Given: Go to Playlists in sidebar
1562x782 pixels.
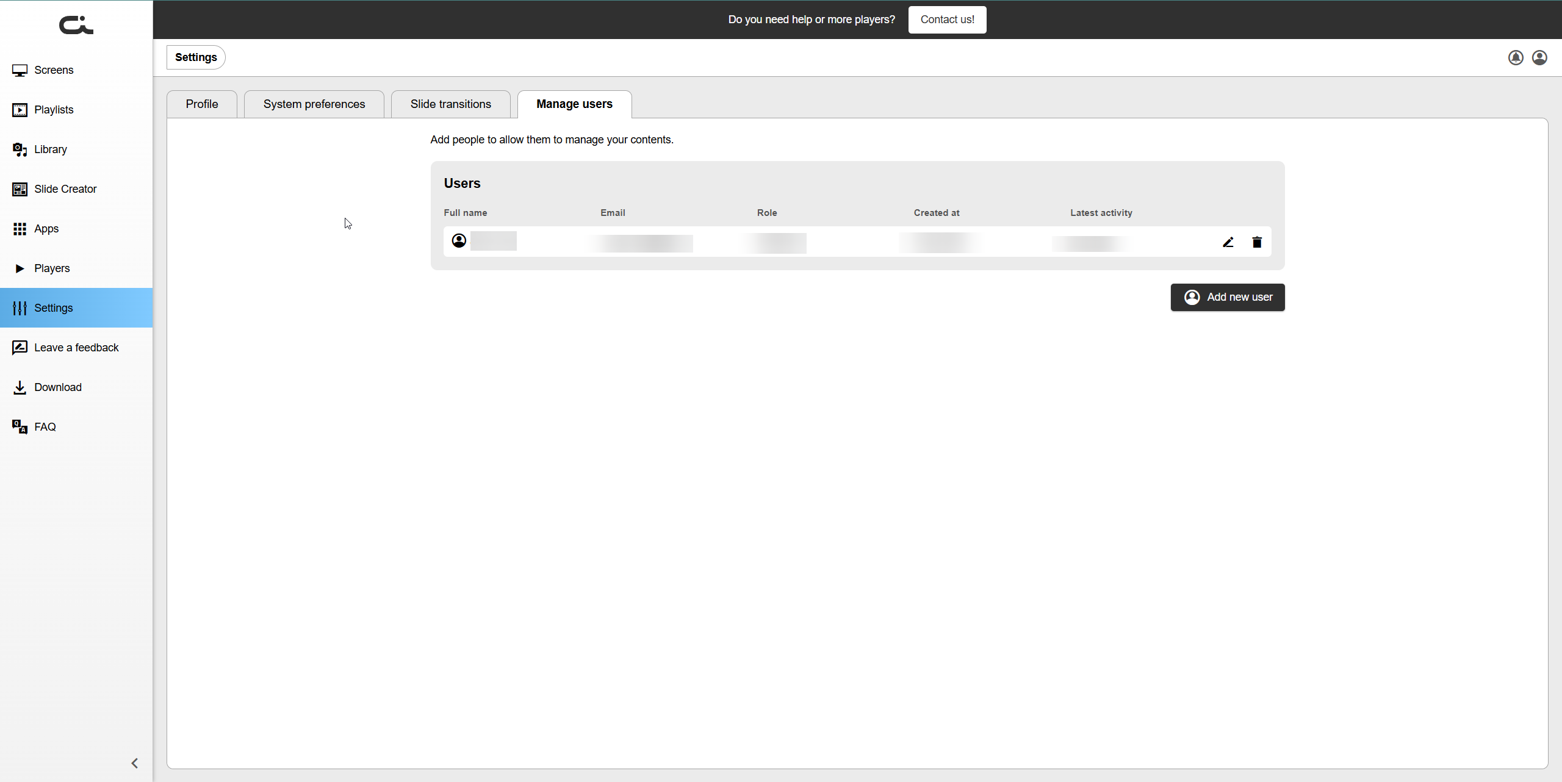Looking at the screenshot, I should [x=54, y=110].
